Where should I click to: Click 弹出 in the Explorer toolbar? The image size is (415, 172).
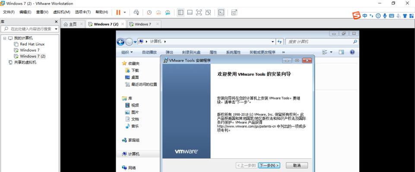(169, 52)
